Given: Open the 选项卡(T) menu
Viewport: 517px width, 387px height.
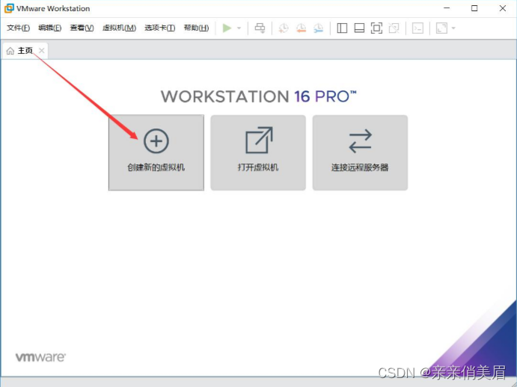Looking at the screenshot, I should tap(159, 28).
